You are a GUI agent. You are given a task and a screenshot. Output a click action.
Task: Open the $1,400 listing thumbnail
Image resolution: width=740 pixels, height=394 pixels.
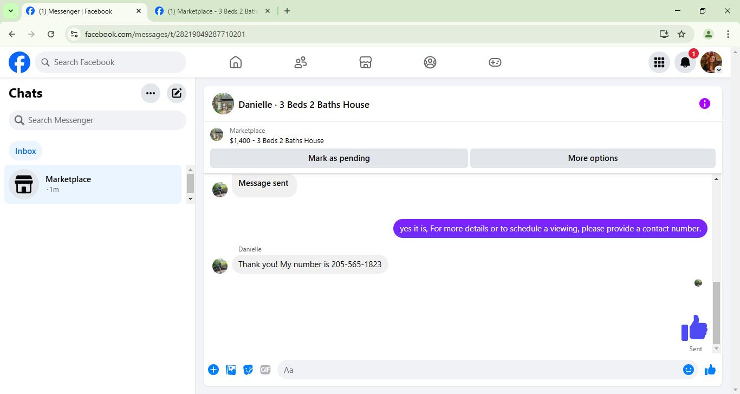pos(217,134)
